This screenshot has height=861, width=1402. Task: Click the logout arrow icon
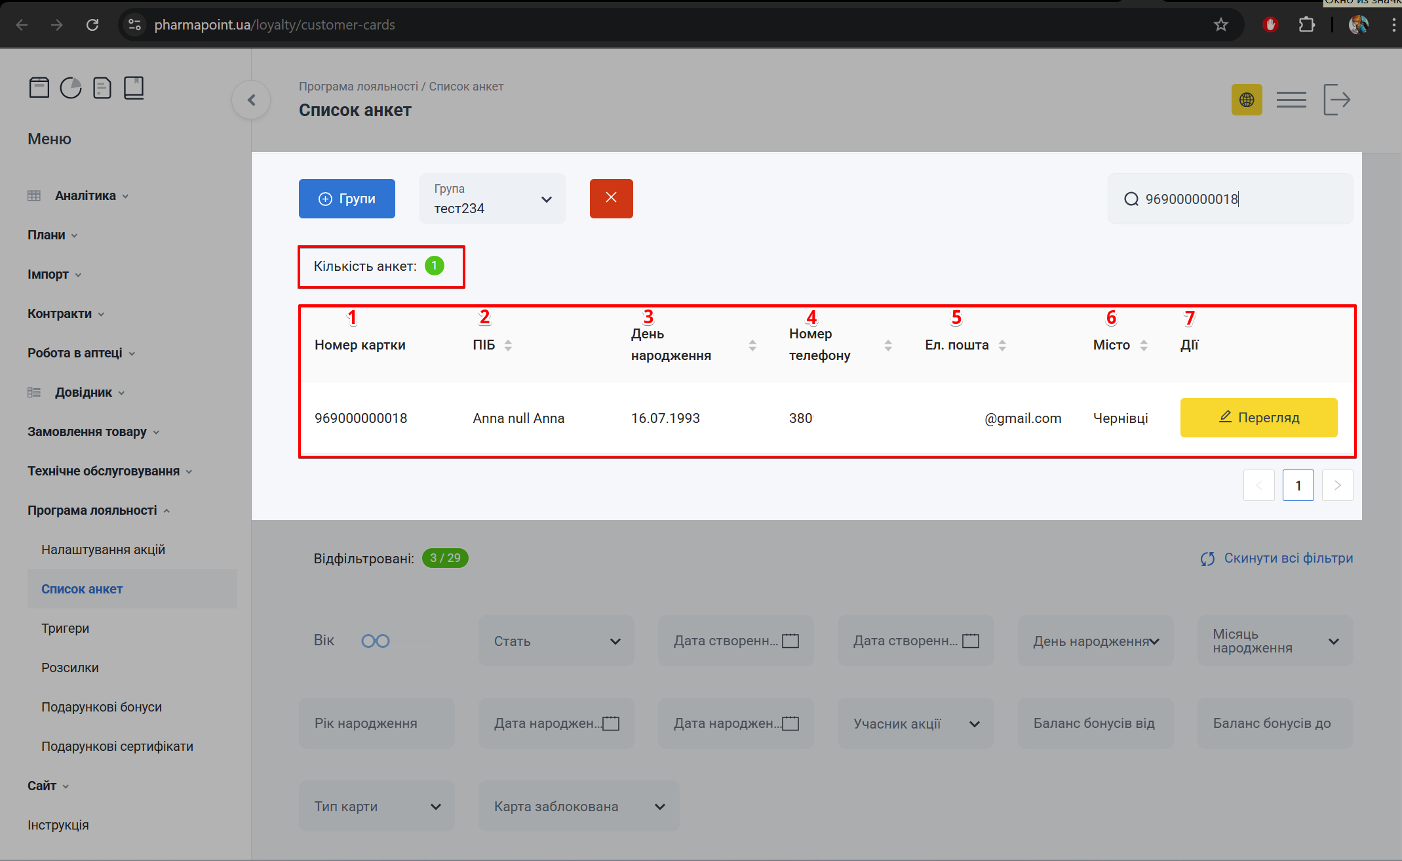pyautogui.click(x=1336, y=100)
